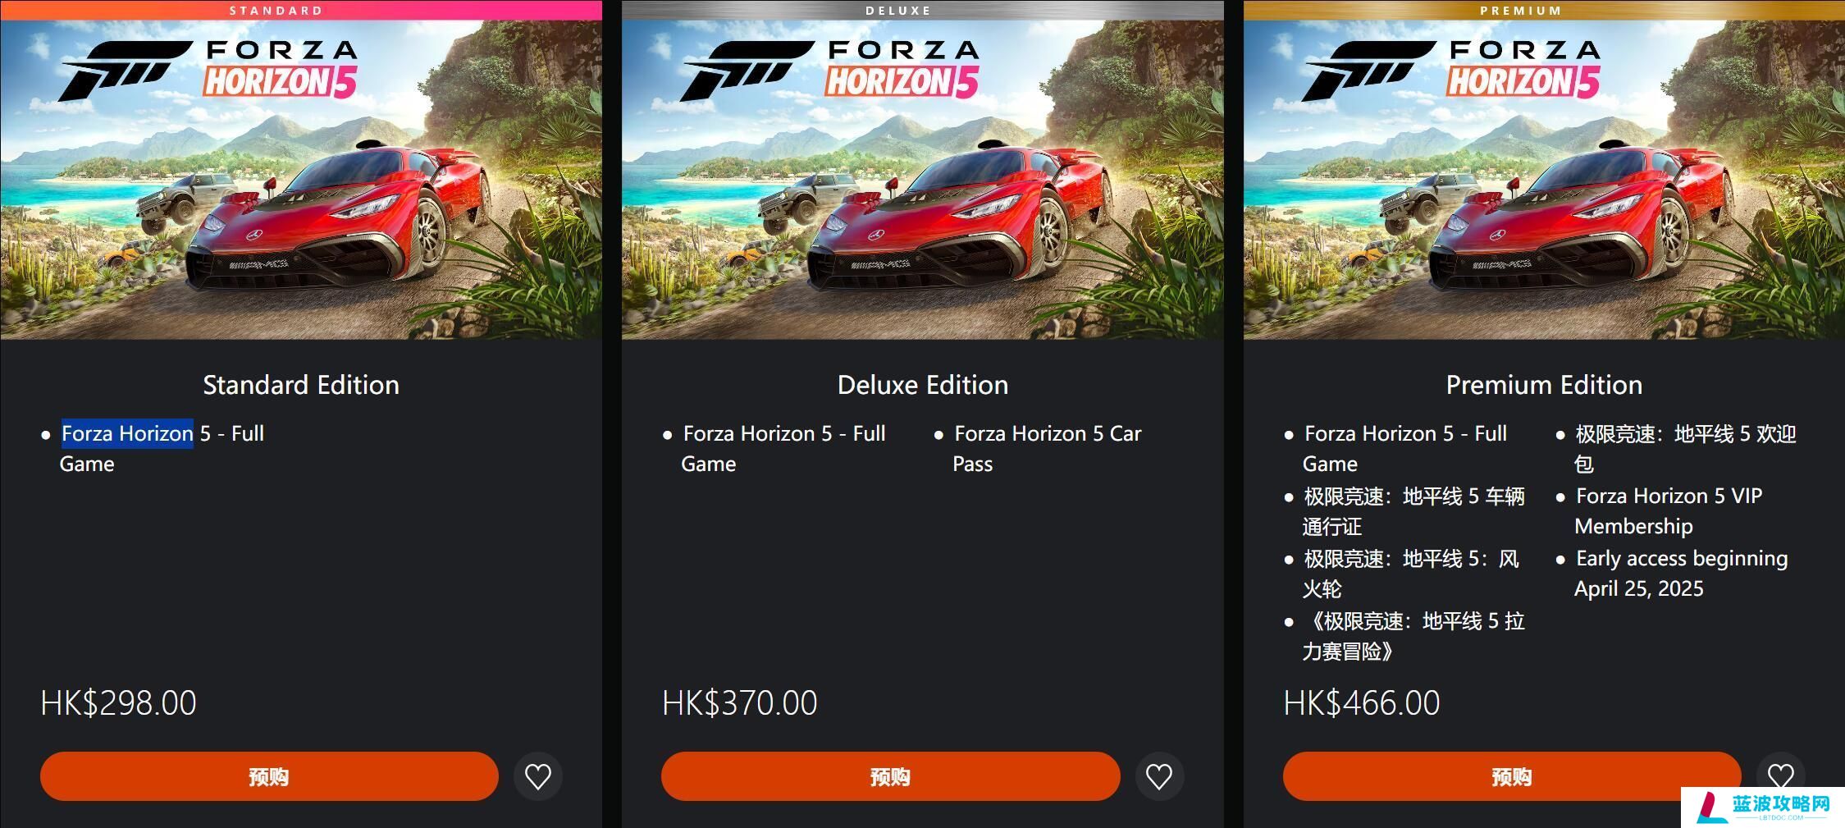
Task: Open the Standard Edition cover artwork
Action: point(301,180)
